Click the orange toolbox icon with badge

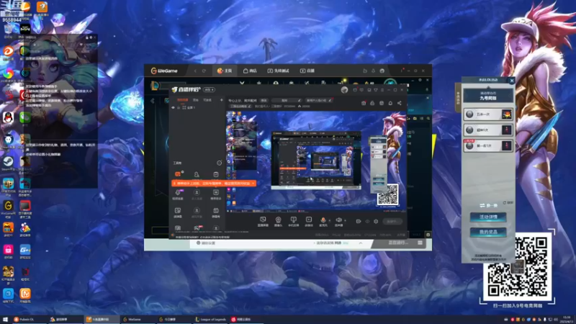click(x=178, y=174)
